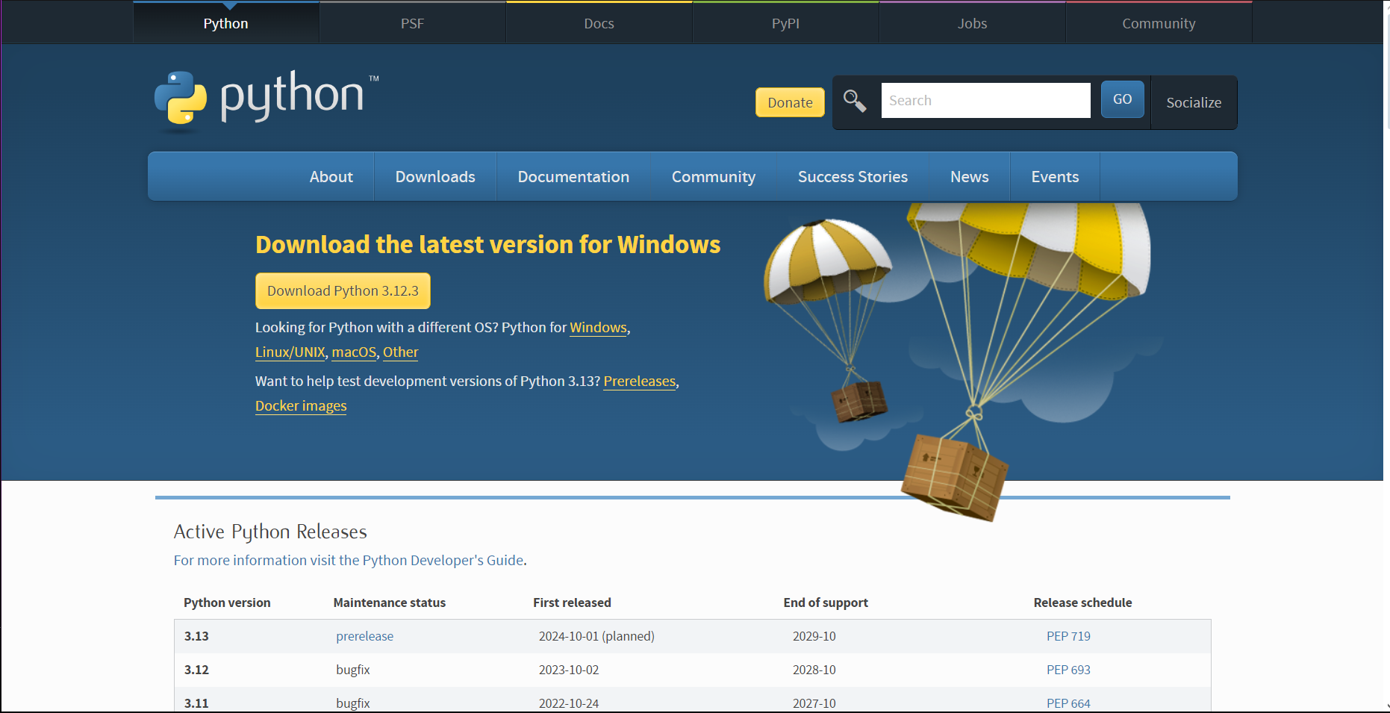Open the Python top navigation tab
Image resolution: width=1390 pixels, height=713 pixels.
tap(226, 23)
